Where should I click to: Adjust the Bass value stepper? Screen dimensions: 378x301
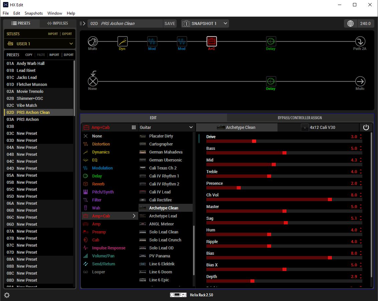361,149
